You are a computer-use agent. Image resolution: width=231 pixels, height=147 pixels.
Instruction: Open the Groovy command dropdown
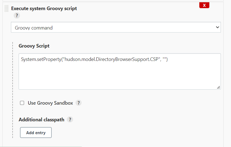click(116, 28)
